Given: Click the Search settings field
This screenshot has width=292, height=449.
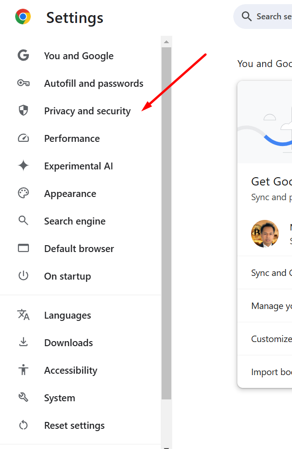Looking at the screenshot, I should click(271, 17).
